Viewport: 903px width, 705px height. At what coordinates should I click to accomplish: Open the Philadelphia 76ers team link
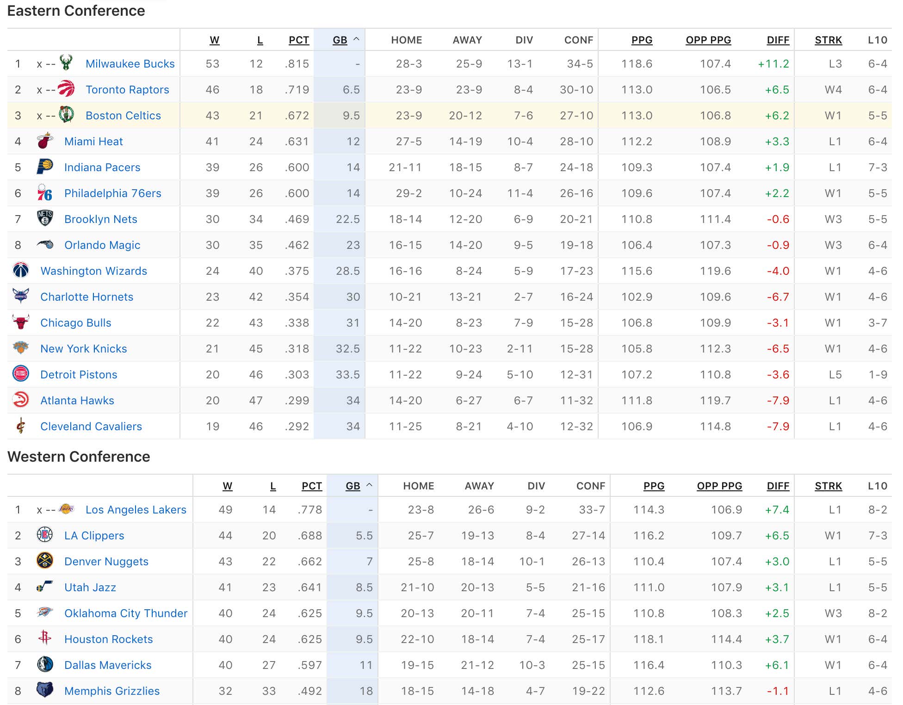[x=113, y=193]
